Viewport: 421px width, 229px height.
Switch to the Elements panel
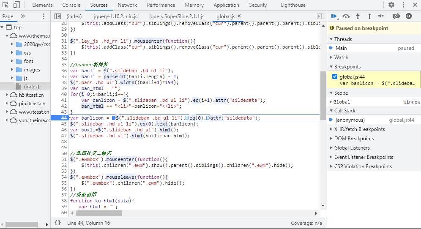click(42, 5)
